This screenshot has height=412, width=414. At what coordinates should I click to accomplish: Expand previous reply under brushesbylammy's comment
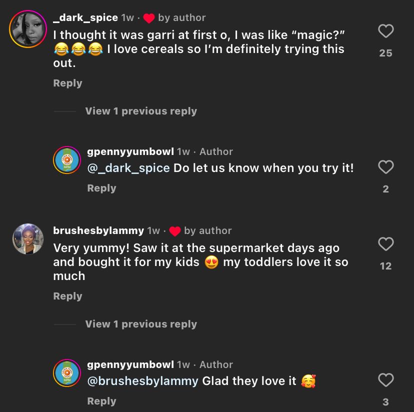(141, 324)
